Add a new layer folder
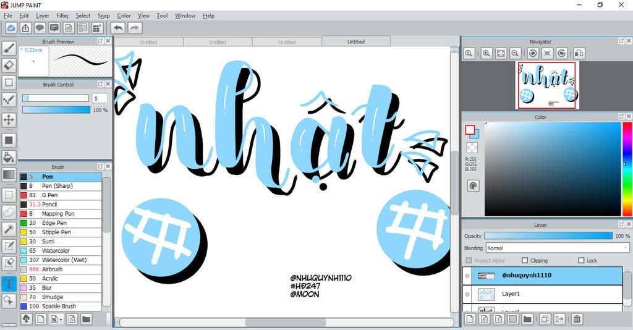 coord(527,319)
